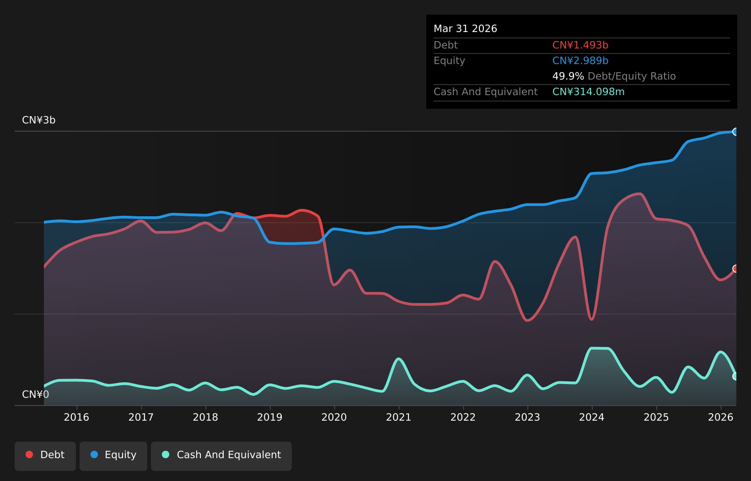Click the 2021 x-axis label

pos(399,417)
